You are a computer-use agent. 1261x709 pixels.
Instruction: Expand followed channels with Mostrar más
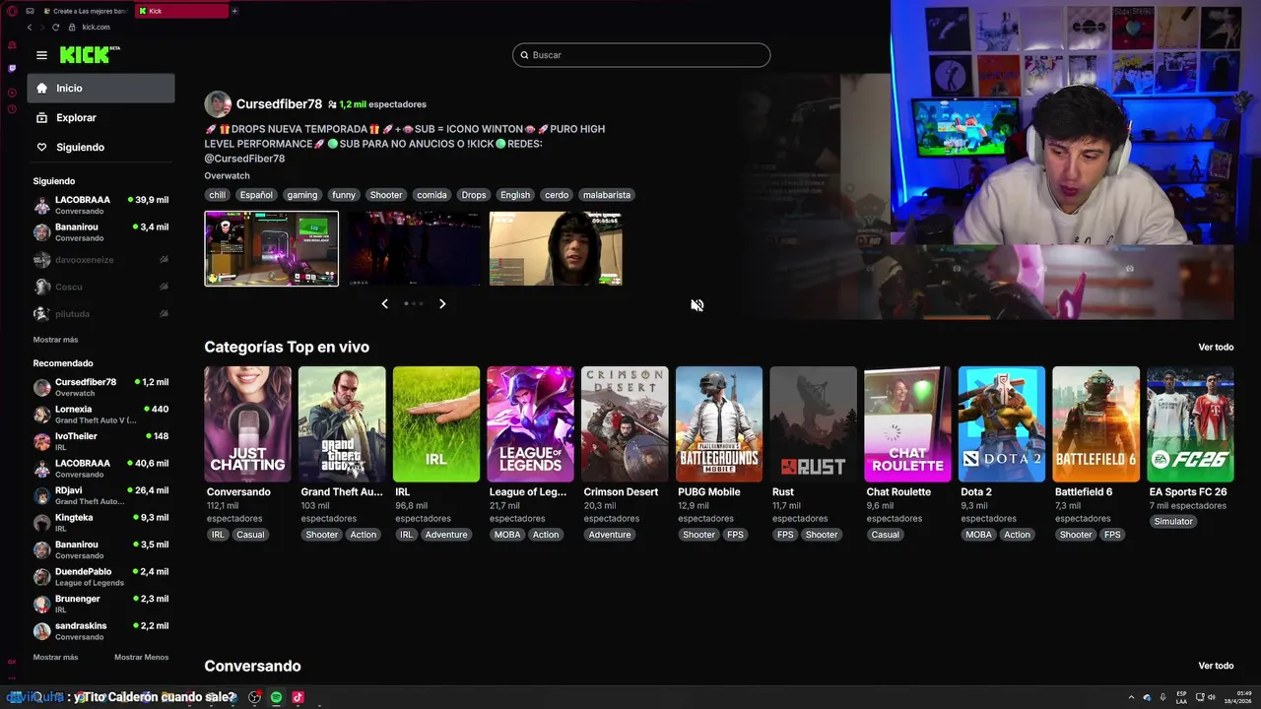tap(55, 340)
